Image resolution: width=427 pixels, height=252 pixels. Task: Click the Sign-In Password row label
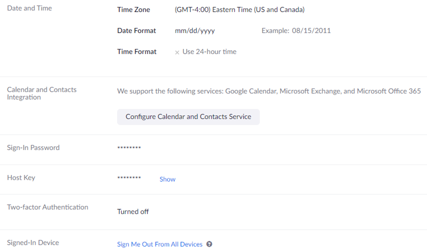[x=33, y=148]
